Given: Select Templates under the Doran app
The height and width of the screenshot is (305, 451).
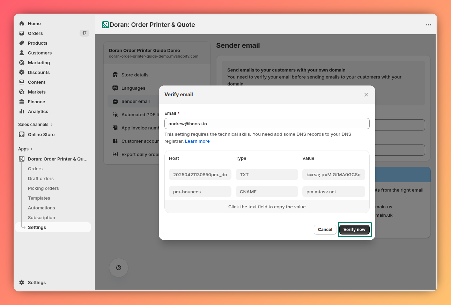Looking at the screenshot, I should pyautogui.click(x=39, y=198).
